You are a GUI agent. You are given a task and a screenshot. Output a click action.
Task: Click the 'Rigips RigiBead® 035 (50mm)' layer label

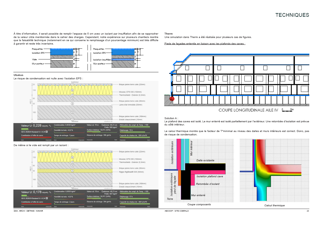[131, 171]
